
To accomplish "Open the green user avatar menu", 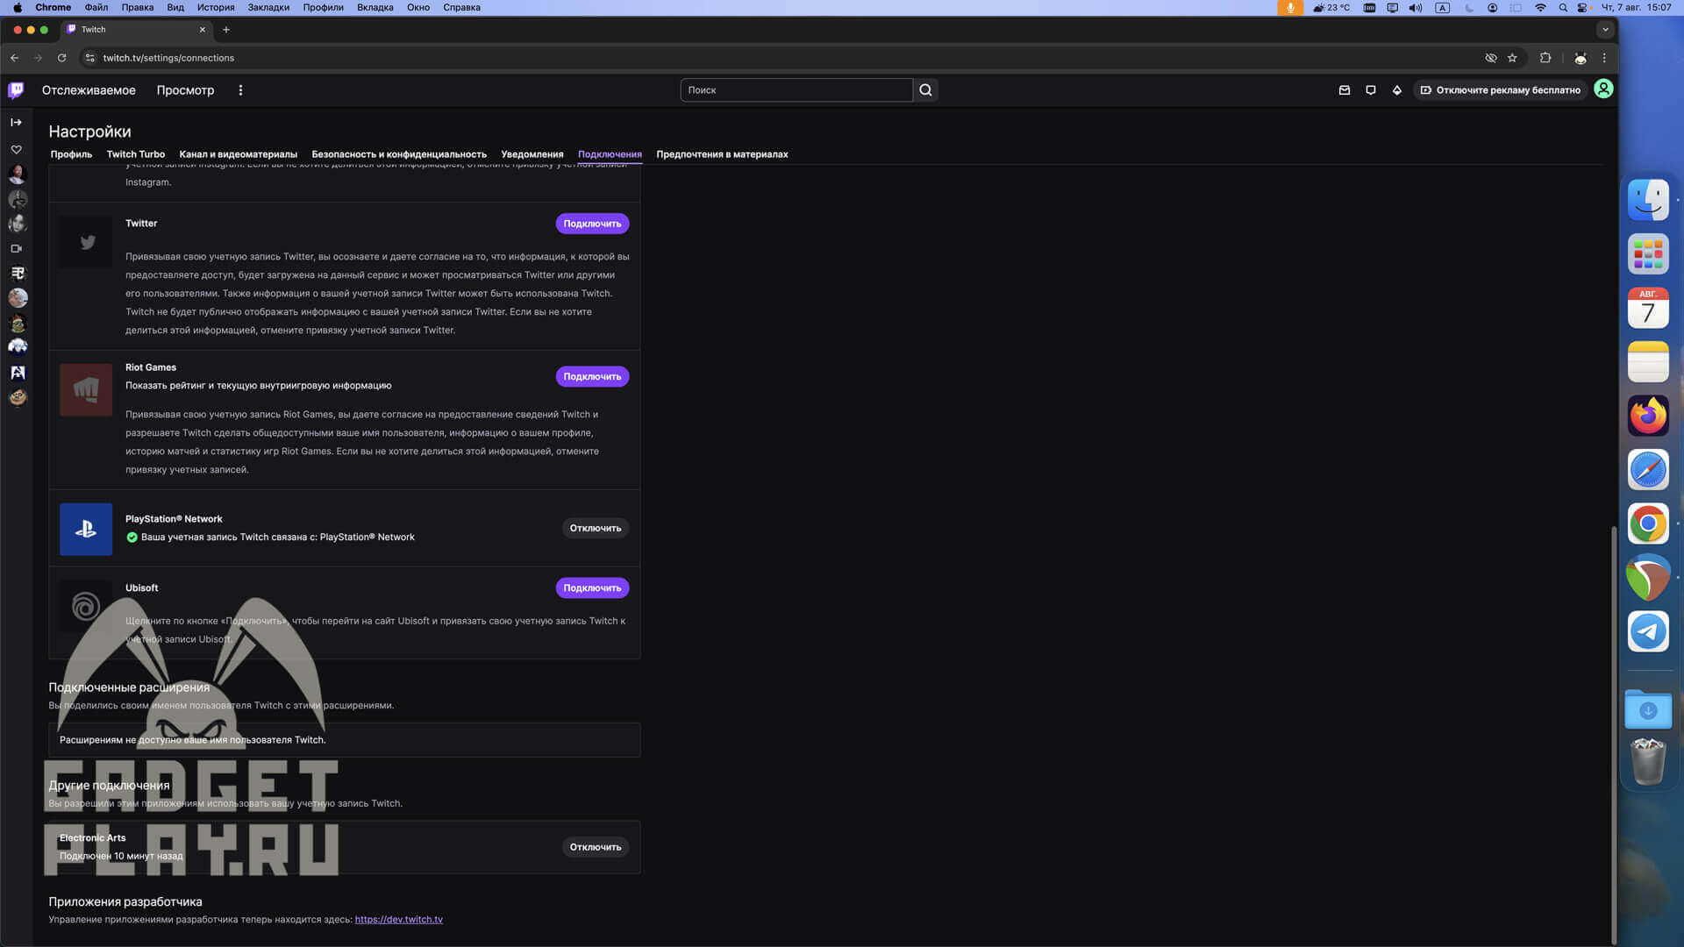I will pyautogui.click(x=1603, y=89).
